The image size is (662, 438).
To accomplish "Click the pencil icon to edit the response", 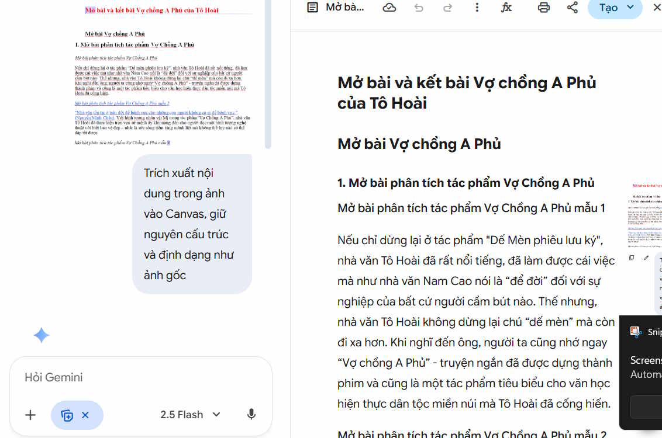I will click(x=646, y=258).
